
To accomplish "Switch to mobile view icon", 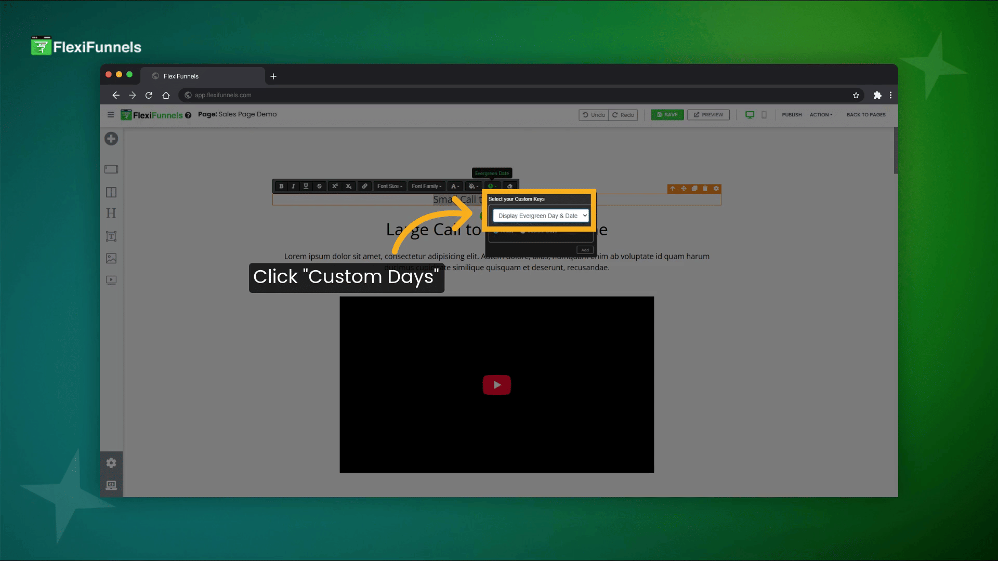I will point(764,115).
